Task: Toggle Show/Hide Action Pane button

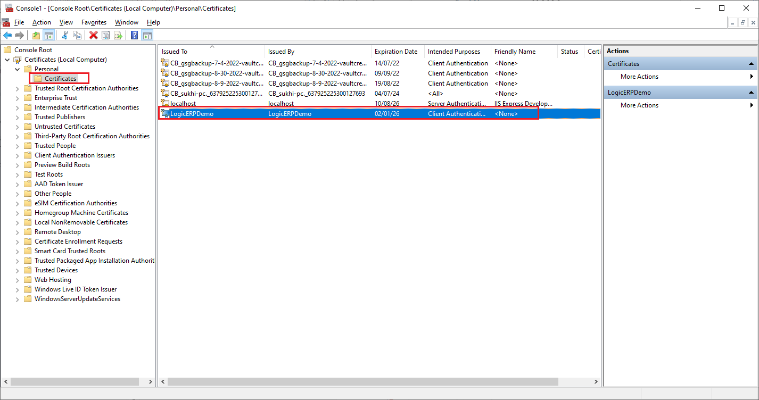Action: point(147,35)
